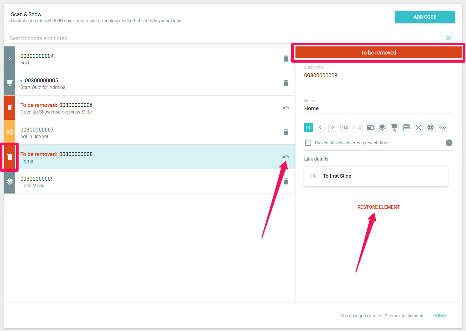Click the info icon beside prevent leaving option
466x331 pixels.
(449, 143)
